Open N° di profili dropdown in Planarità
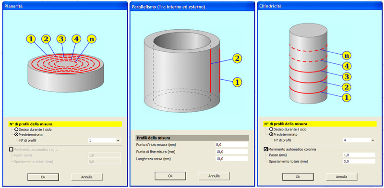384x188 pixels. click(118, 141)
